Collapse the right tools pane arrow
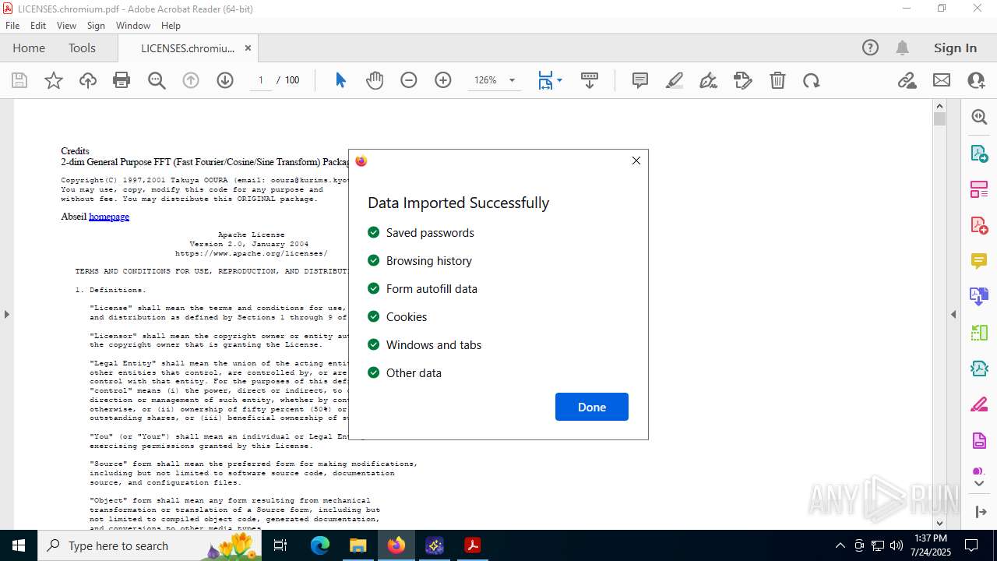This screenshot has width=997, height=561. [953, 314]
